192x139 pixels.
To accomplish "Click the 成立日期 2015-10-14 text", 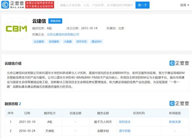I will click(x=82, y=28).
